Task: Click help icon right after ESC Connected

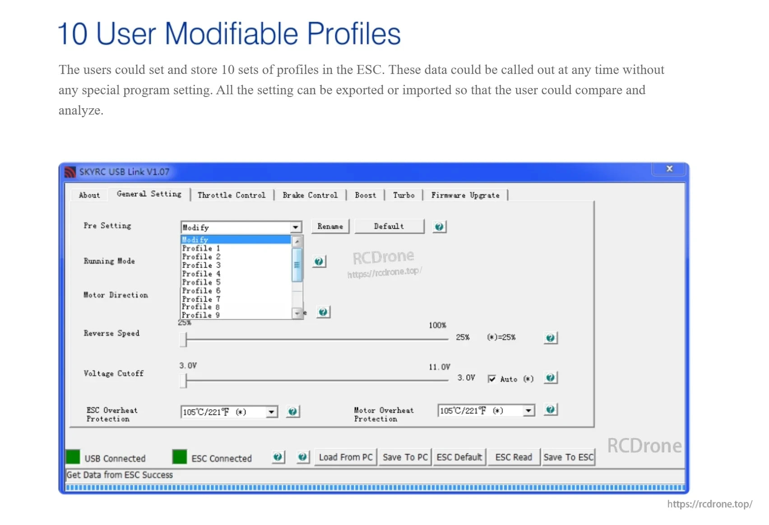Action: pos(278,457)
